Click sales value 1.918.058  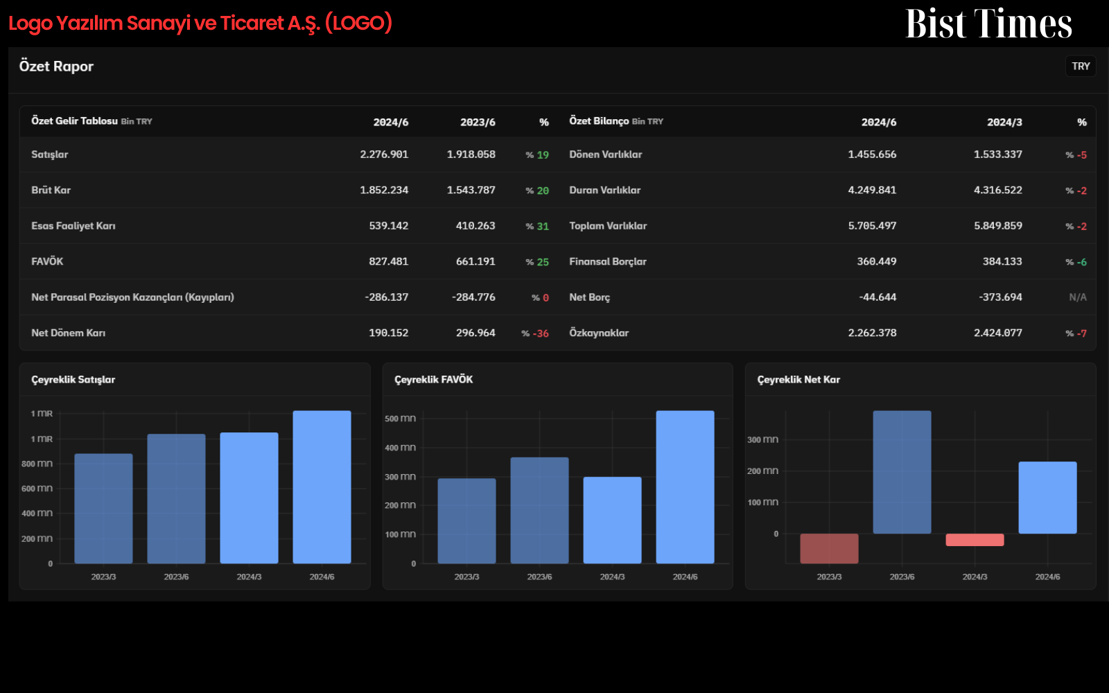point(471,155)
